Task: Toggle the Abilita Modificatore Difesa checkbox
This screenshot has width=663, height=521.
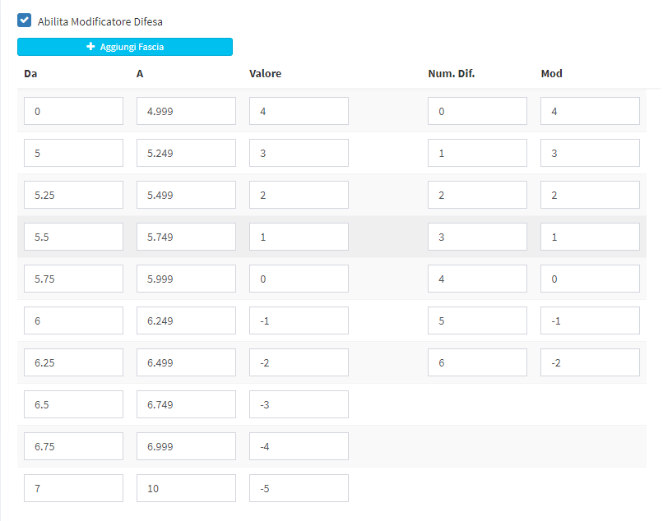Action: (25, 21)
